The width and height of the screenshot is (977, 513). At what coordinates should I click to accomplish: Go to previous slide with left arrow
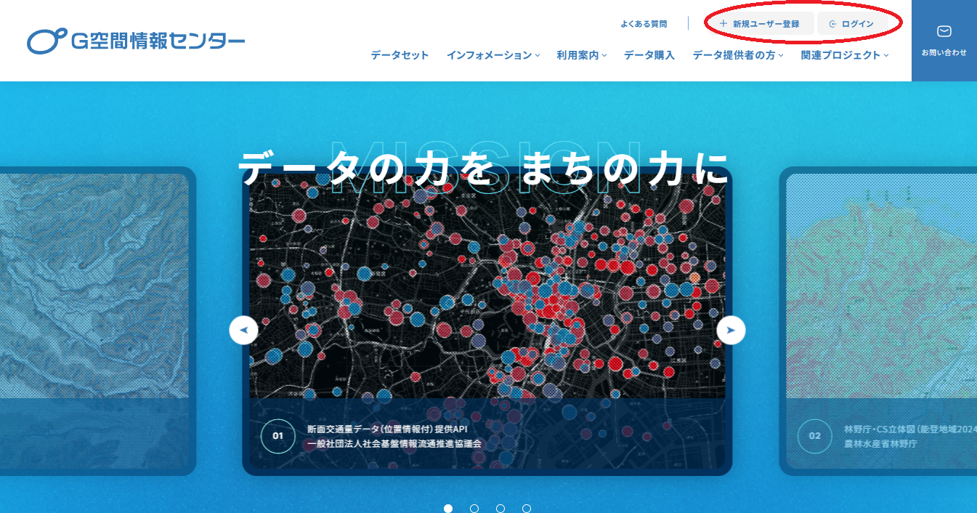243,330
